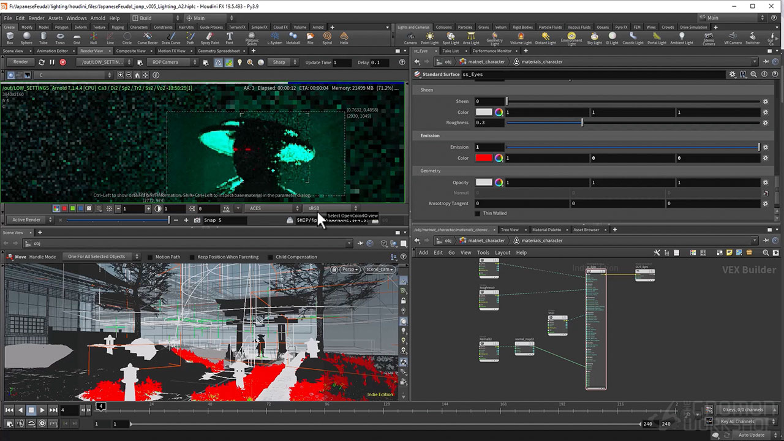The width and height of the screenshot is (784, 441).
Task: Create a Point Light from shelf
Action: click(x=429, y=38)
